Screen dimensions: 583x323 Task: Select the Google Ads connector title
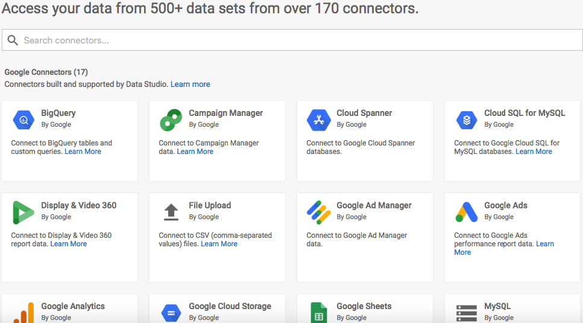[506, 205]
